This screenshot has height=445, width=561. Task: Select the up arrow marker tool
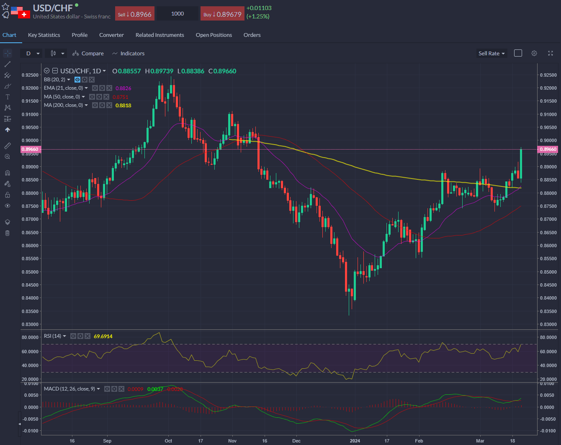pos(8,129)
